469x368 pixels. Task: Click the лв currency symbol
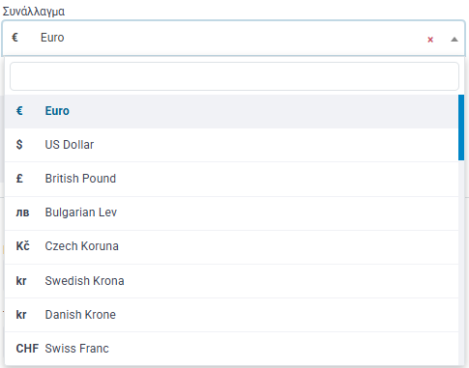22,212
